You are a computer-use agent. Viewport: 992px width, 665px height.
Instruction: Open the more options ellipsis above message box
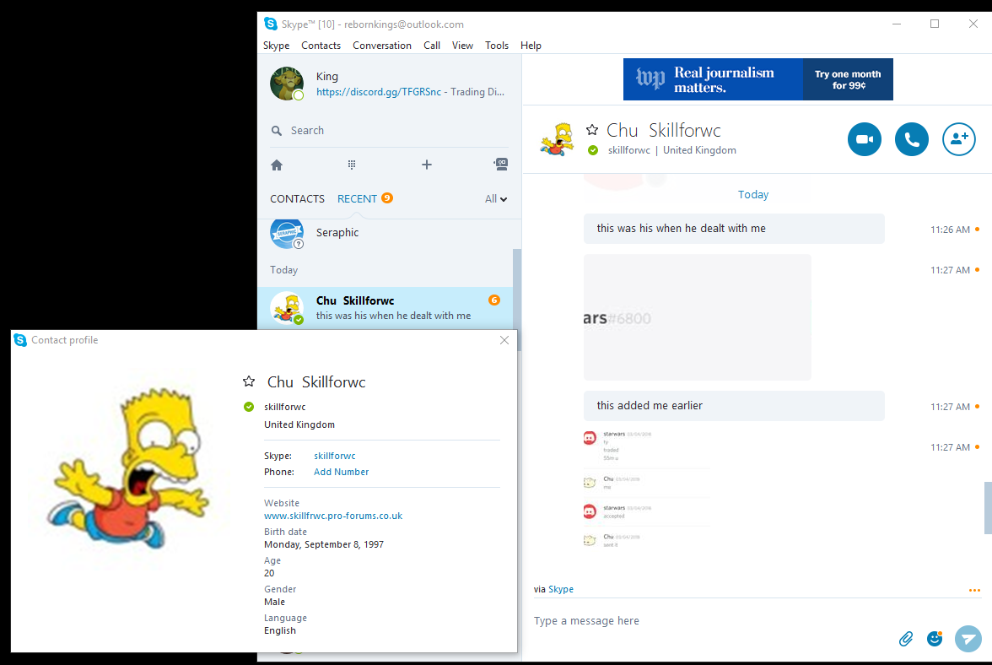click(974, 591)
